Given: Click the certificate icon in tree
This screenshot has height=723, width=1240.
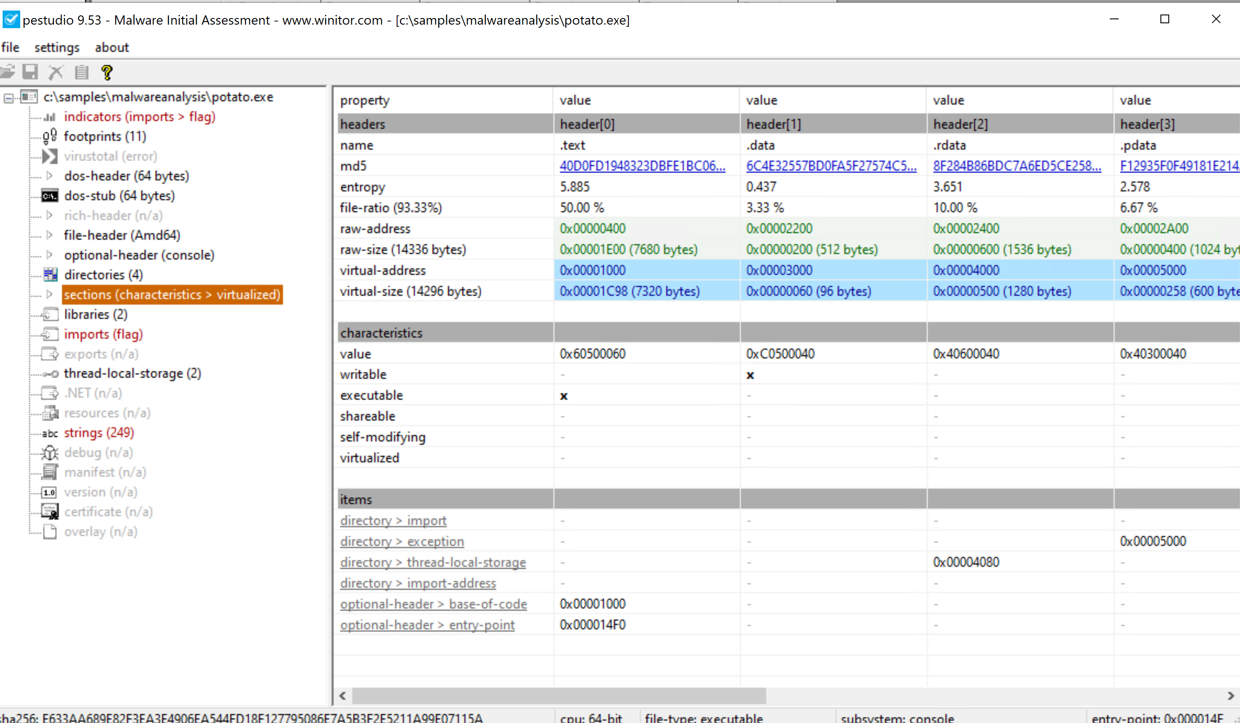Looking at the screenshot, I should 50,512.
